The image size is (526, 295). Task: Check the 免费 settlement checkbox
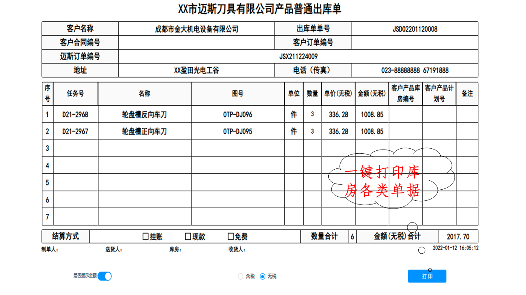[x=231, y=236]
